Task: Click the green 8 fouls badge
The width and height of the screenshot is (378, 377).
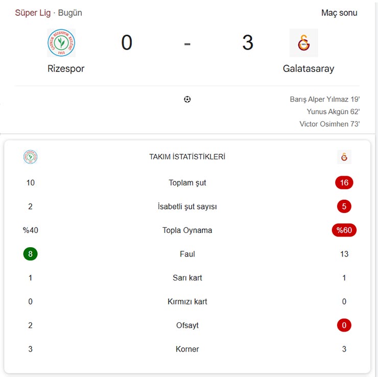Action: click(x=31, y=254)
